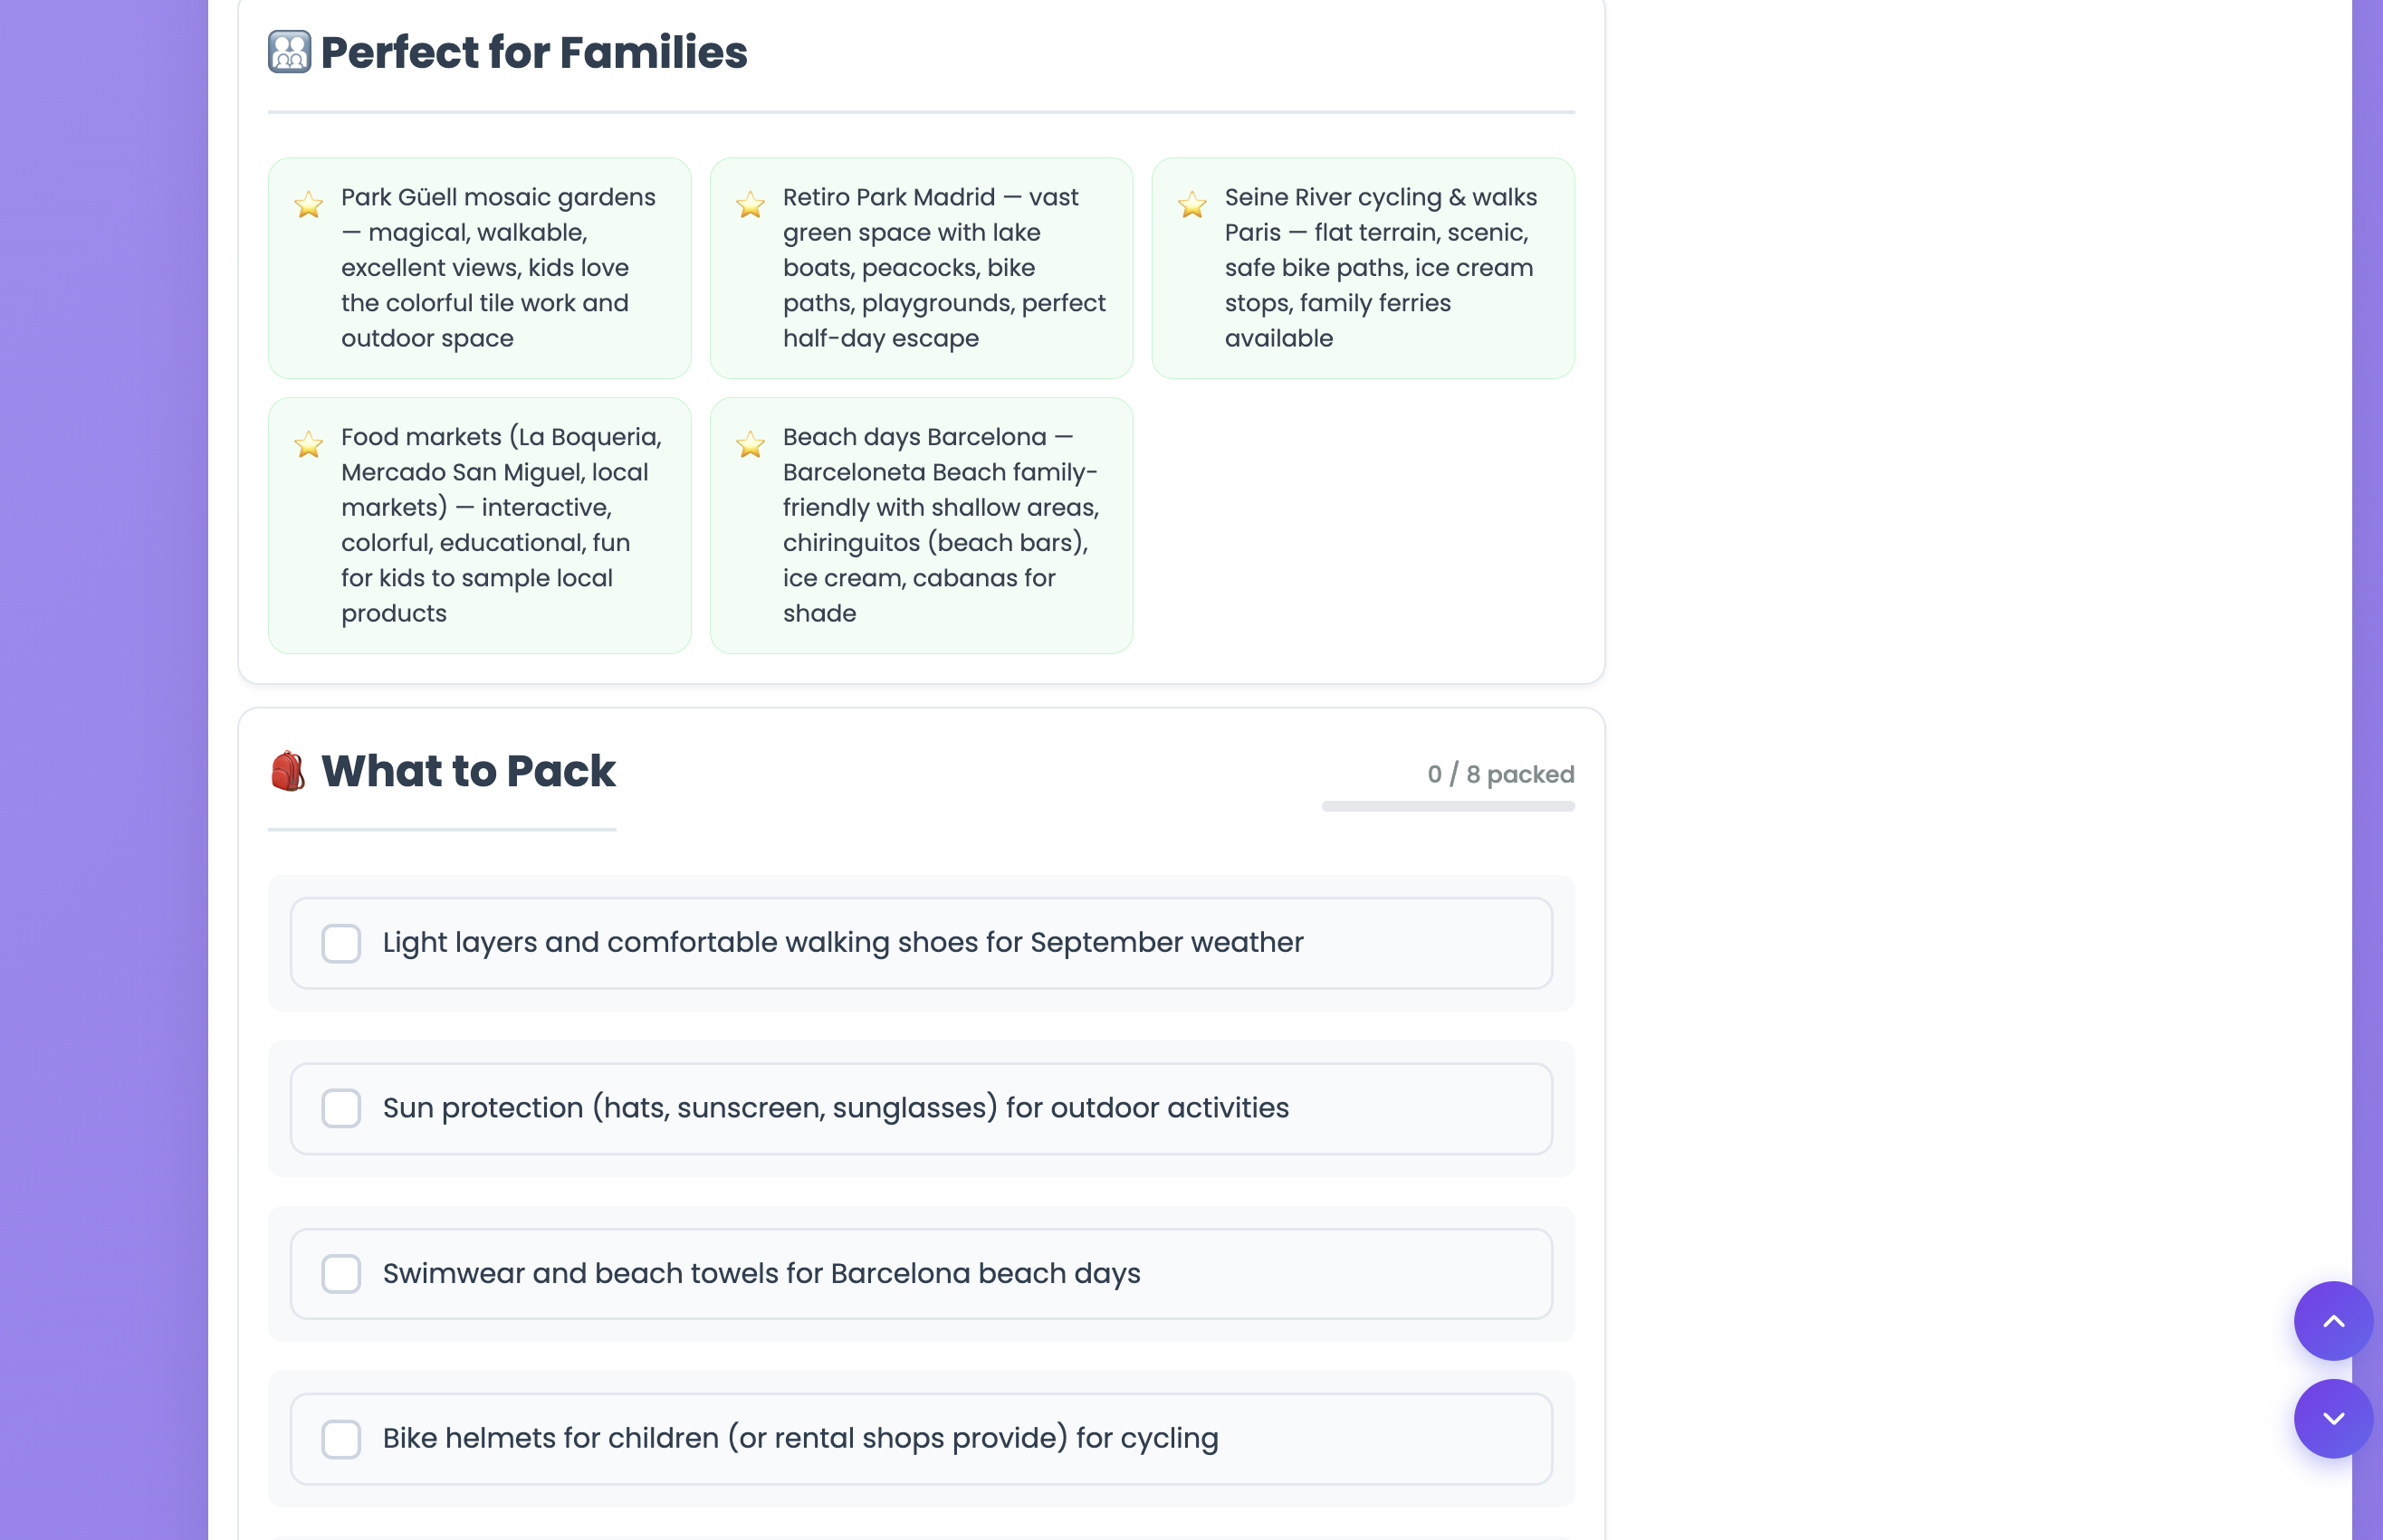Click the Perfect for Families heading
This screenshot has height=1540, width=2383.
tap(533, 52)
